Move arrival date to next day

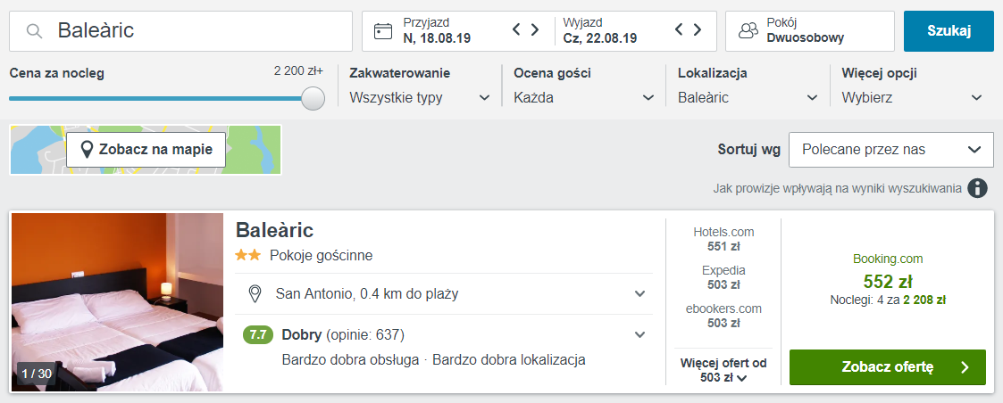click(535, 29)
